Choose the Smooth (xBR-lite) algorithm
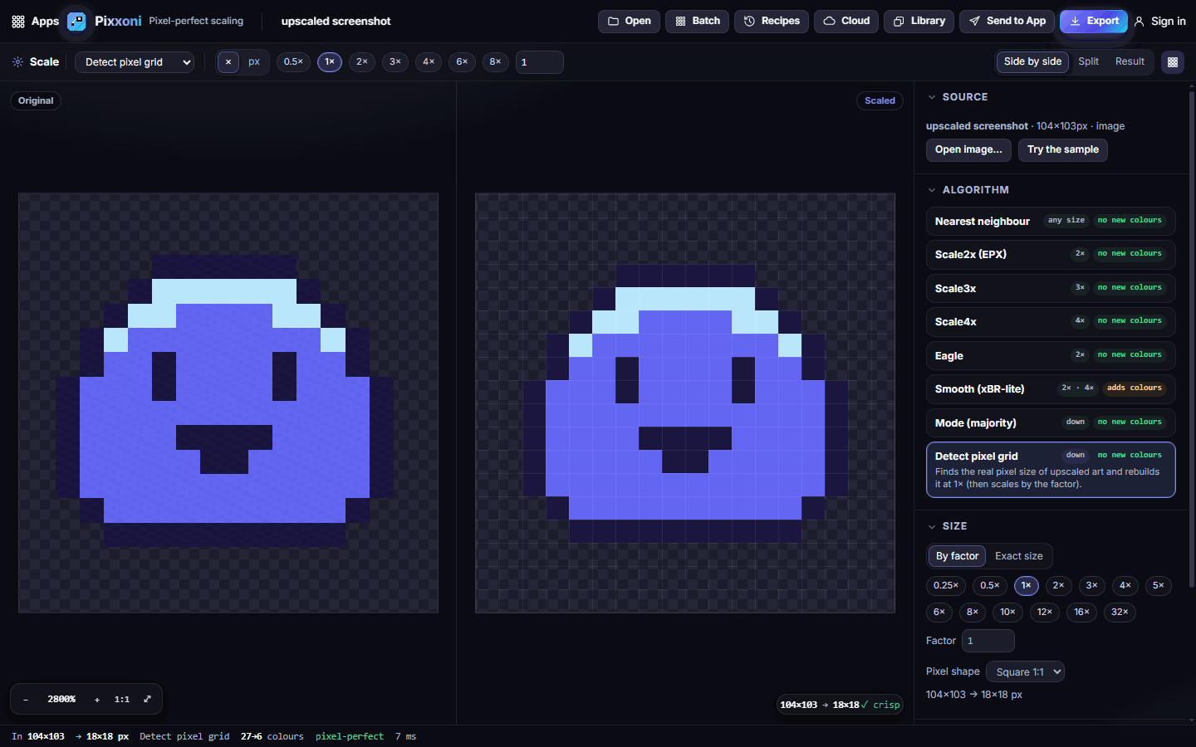This screenshot has height=747, width=1196. [x=1051, y=388]
